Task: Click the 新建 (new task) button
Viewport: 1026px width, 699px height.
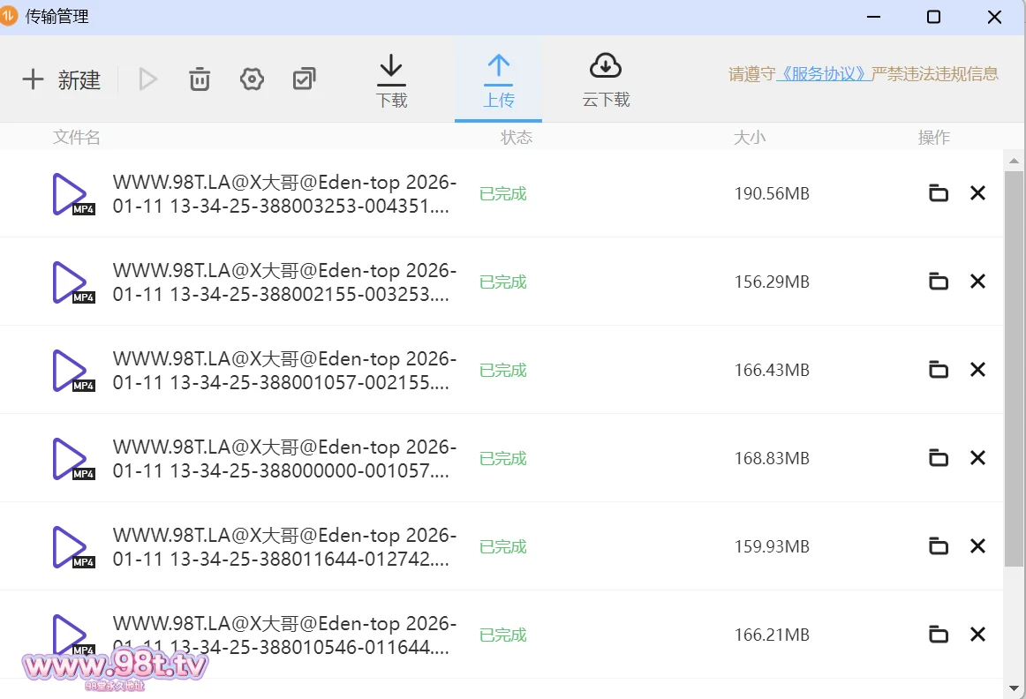Action: [x=62, y=80]
